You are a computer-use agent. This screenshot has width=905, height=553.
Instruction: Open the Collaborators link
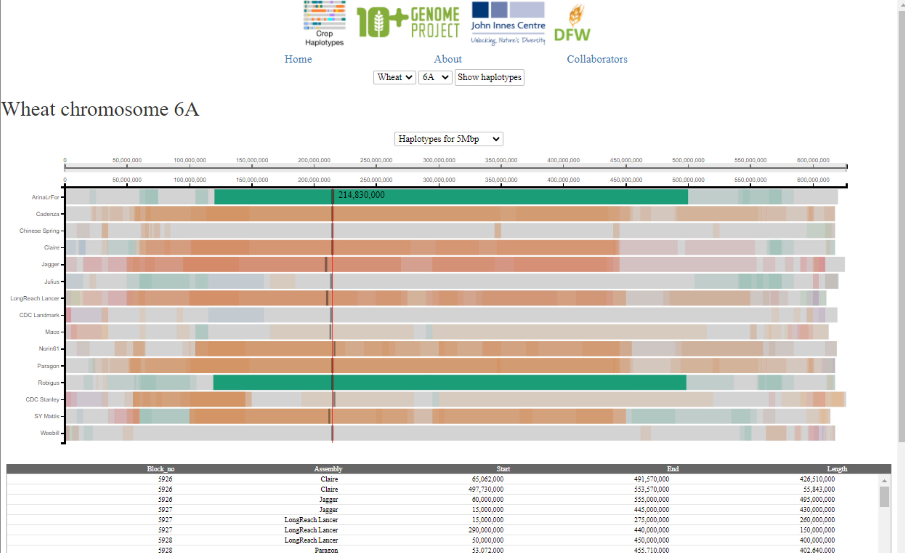point(597,59)
